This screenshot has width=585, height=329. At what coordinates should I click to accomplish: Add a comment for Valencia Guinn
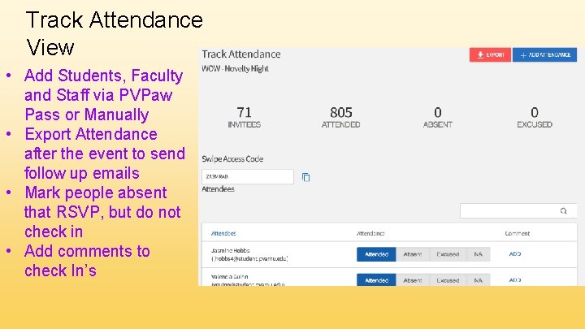pos(514,280)
